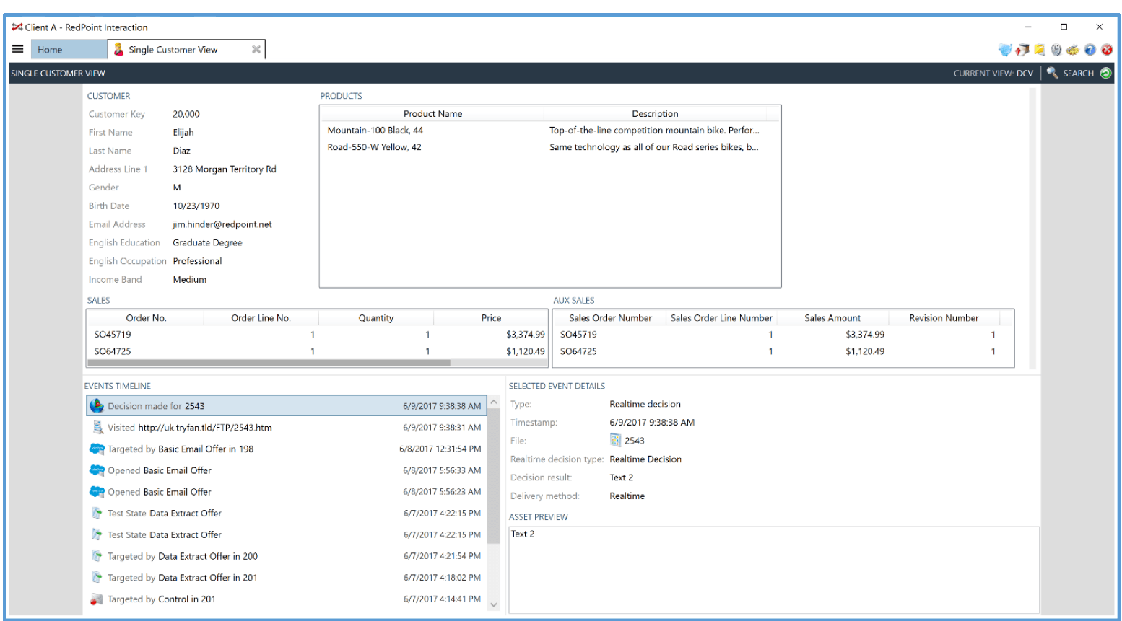Select Targeted by Data Extract Offer in 200
The height and width of the screenshot is (621, 1122).
point(287,556)
